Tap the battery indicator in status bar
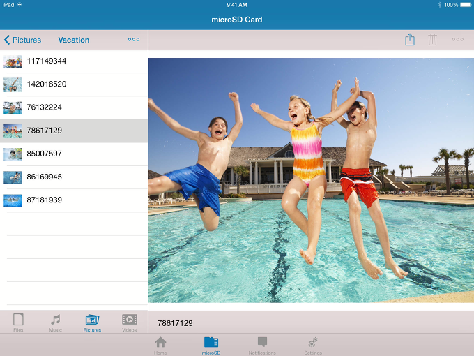This screenshot has width=474, height=356. [466, 5]
